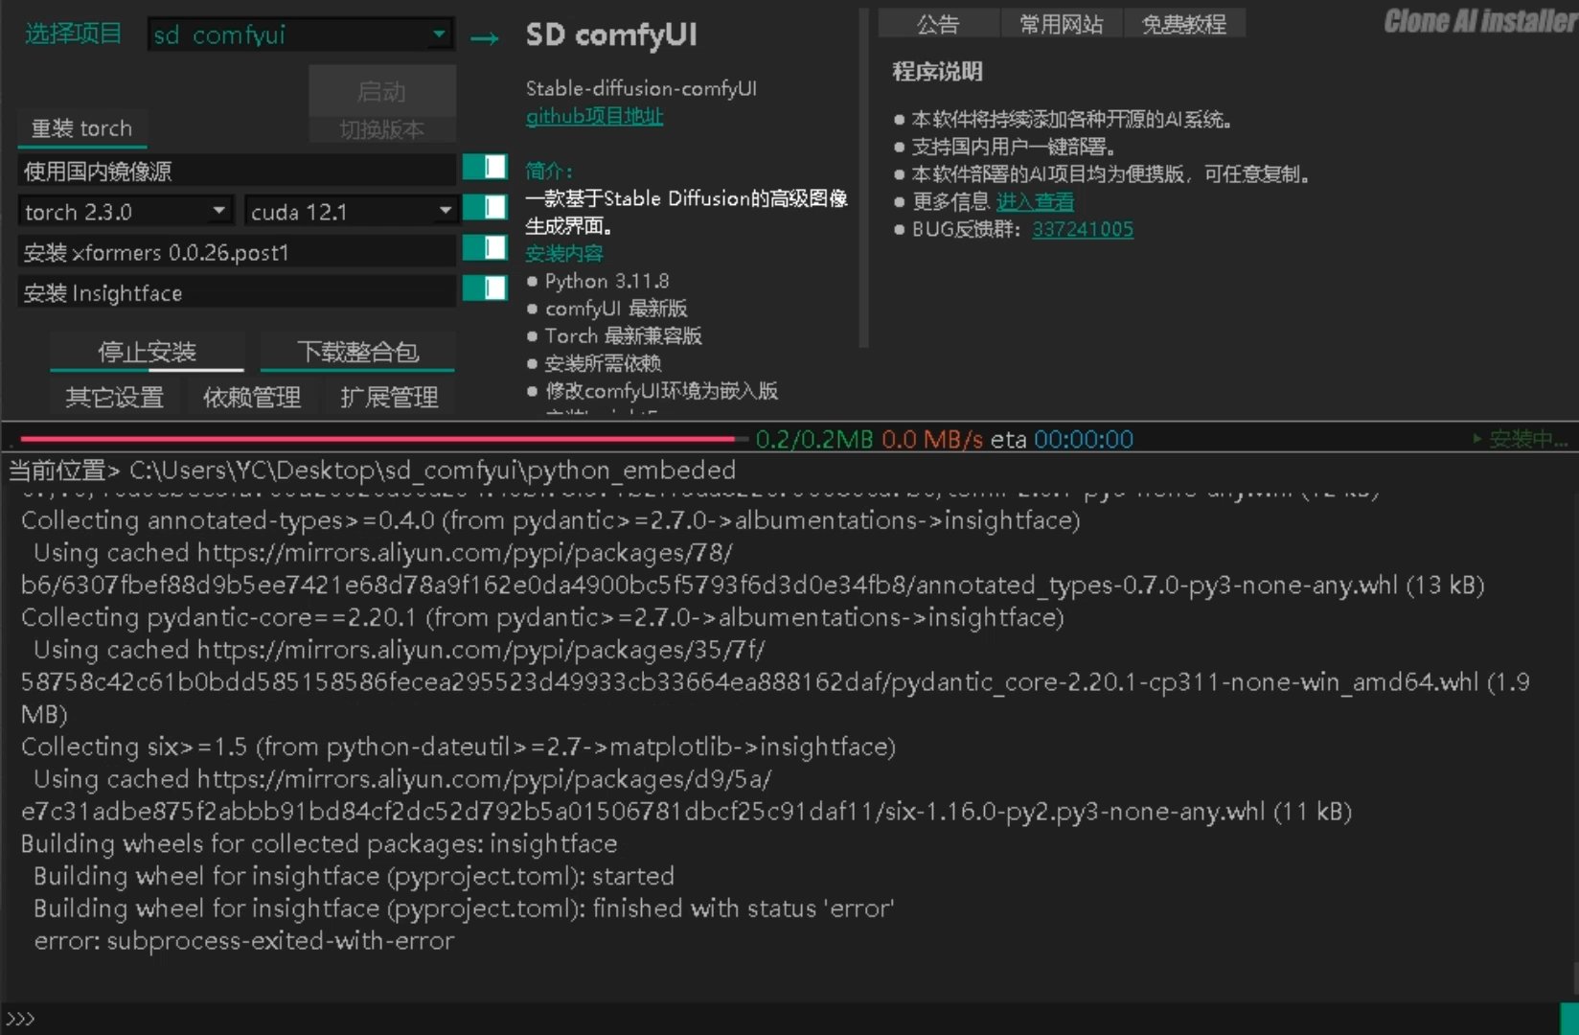
Task: Click the red download progress bar
Action: tap(383, 439)
